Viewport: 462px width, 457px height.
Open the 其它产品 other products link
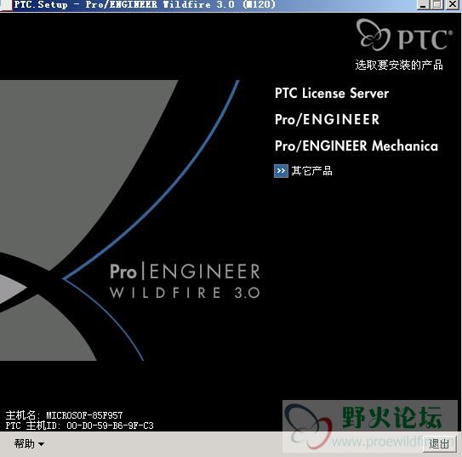[311, 171]
